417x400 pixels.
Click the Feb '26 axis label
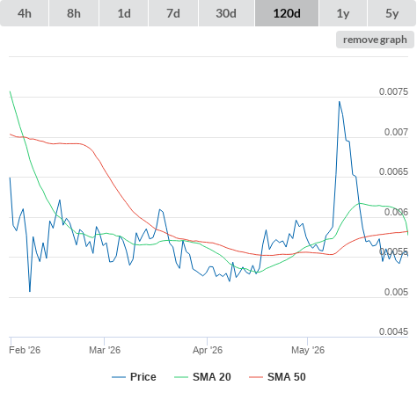(x=25, y=350)
